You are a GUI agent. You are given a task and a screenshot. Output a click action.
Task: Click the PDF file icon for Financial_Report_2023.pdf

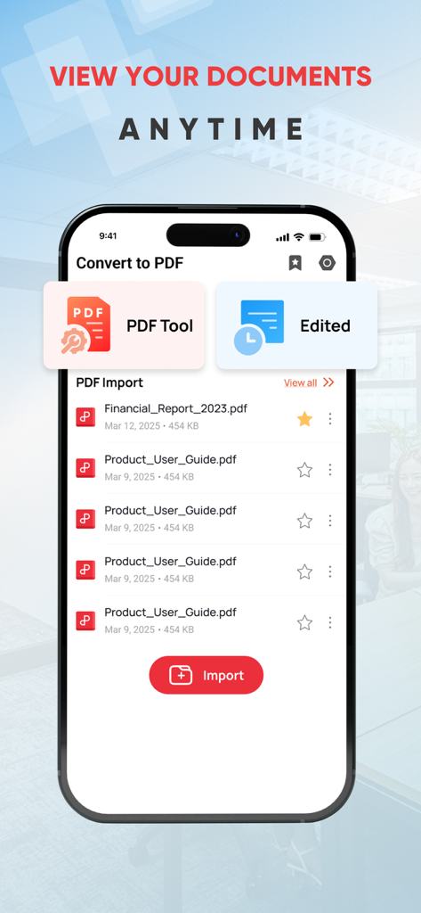[x=85, y=417]
